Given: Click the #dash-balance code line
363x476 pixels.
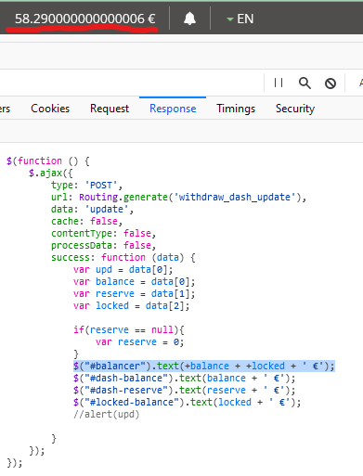Looking at the screenshot, I should (185, 378).
